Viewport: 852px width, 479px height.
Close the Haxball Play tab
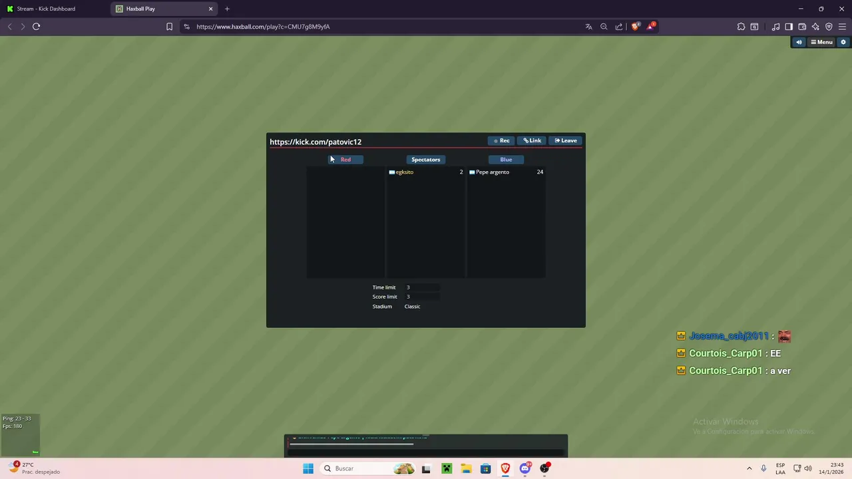[x=210, y=9]
